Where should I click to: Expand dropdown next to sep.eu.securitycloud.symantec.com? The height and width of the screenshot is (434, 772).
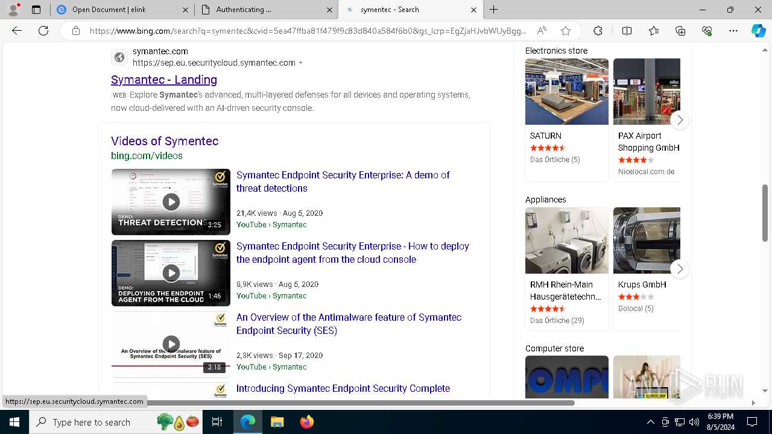300,63
